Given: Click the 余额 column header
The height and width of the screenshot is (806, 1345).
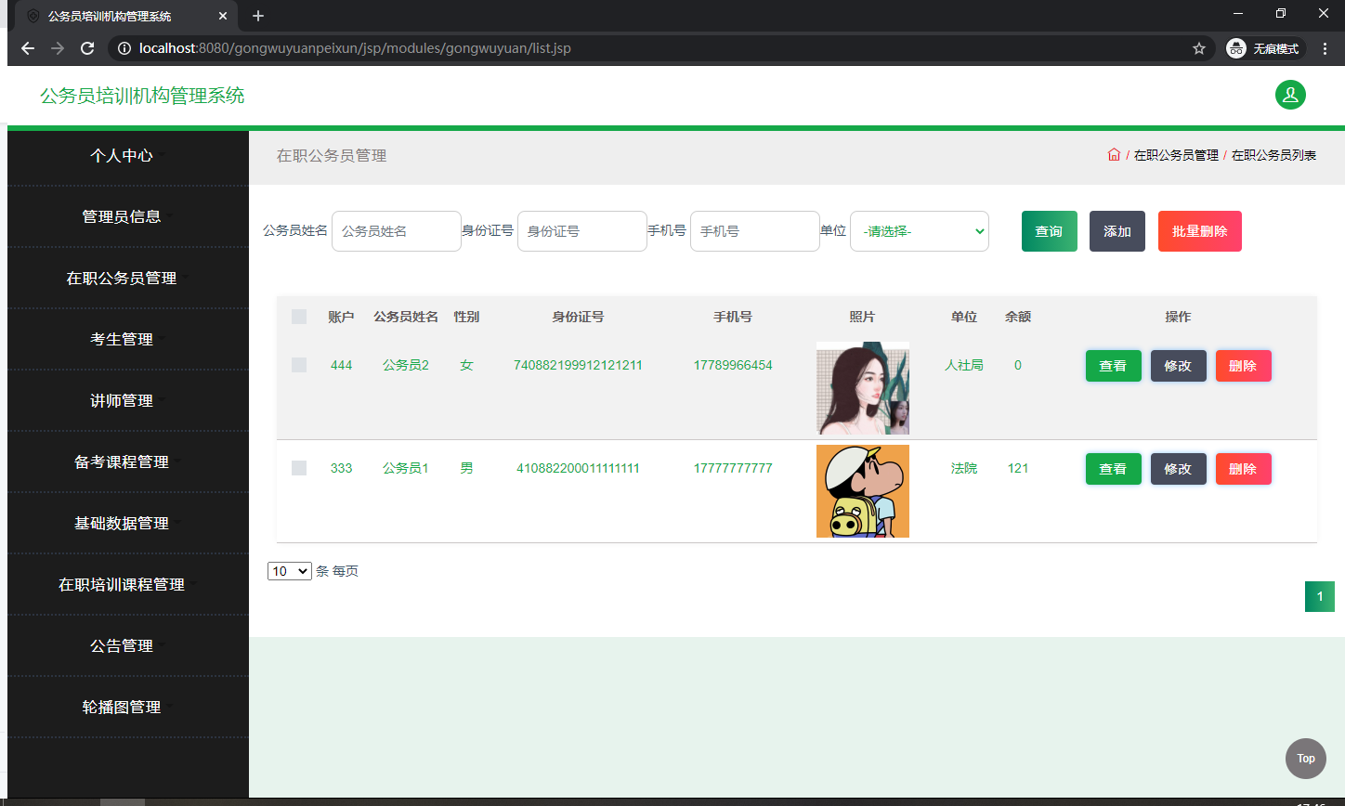Looking at the screenshot, I should [1018, 317].
